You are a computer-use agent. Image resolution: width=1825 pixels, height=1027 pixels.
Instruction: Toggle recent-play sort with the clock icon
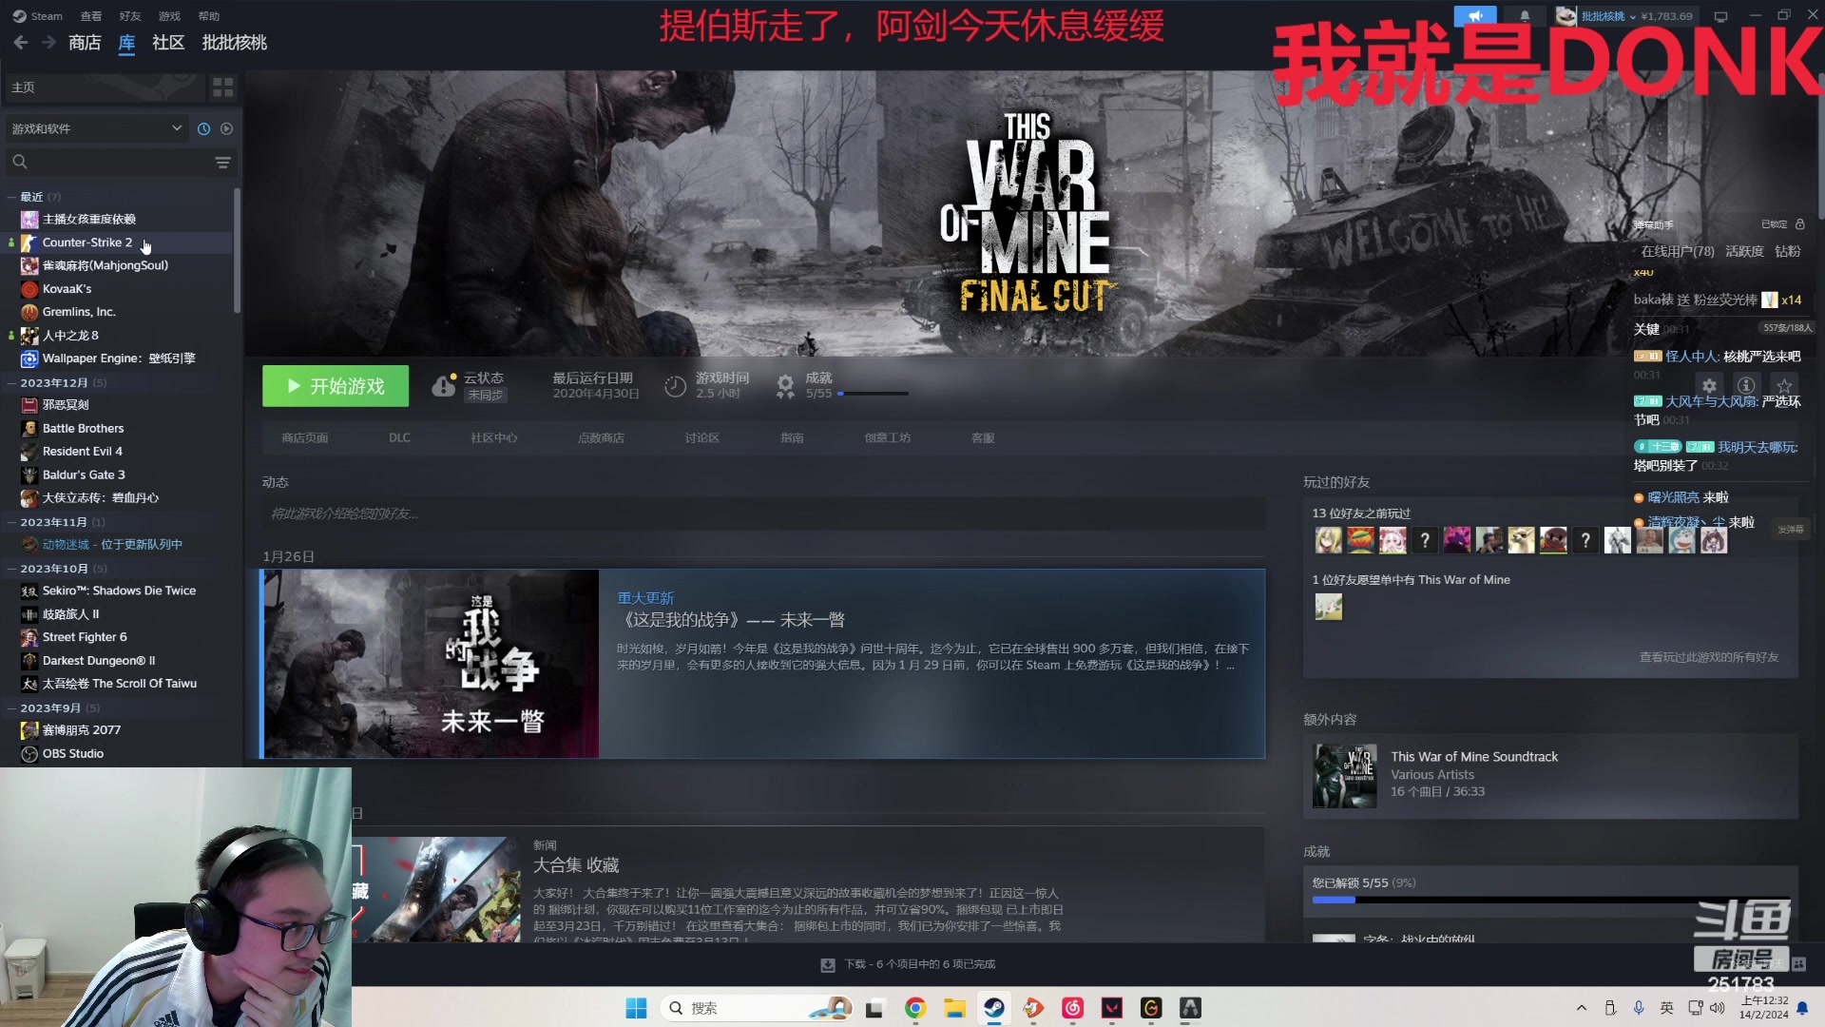(203, 128)
